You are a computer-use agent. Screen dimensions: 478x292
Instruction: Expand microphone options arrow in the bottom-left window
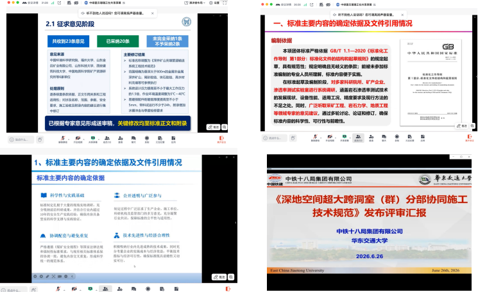tap(64, 289)
